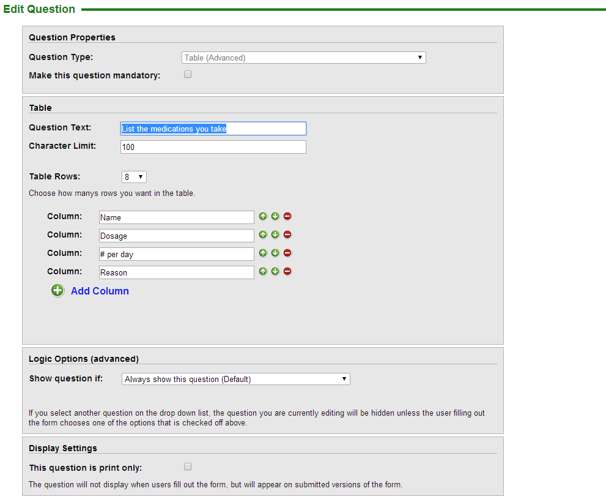Open the Question Type dropdown
The image size is (606, 502).
coord(304,58)
